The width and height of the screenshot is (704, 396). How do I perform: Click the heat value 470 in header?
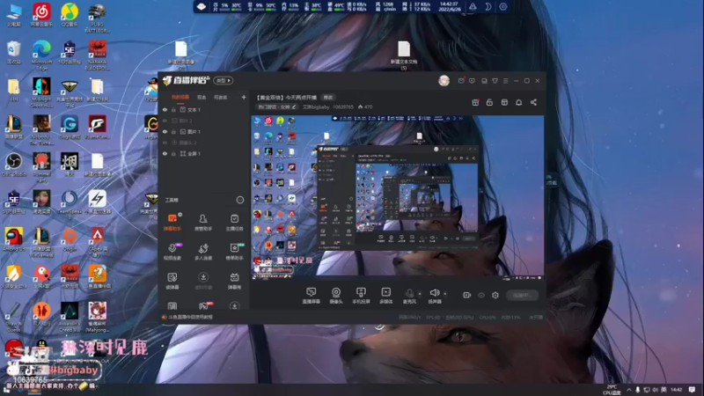point(365,106)
